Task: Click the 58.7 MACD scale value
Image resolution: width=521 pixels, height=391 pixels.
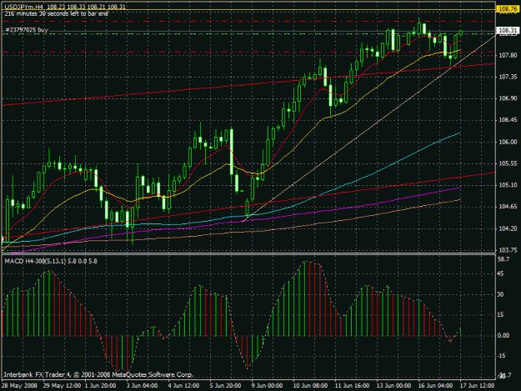Action: [x=503, y=258]
